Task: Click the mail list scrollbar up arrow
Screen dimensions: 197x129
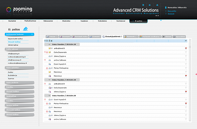Action: [x=190, y=40]
